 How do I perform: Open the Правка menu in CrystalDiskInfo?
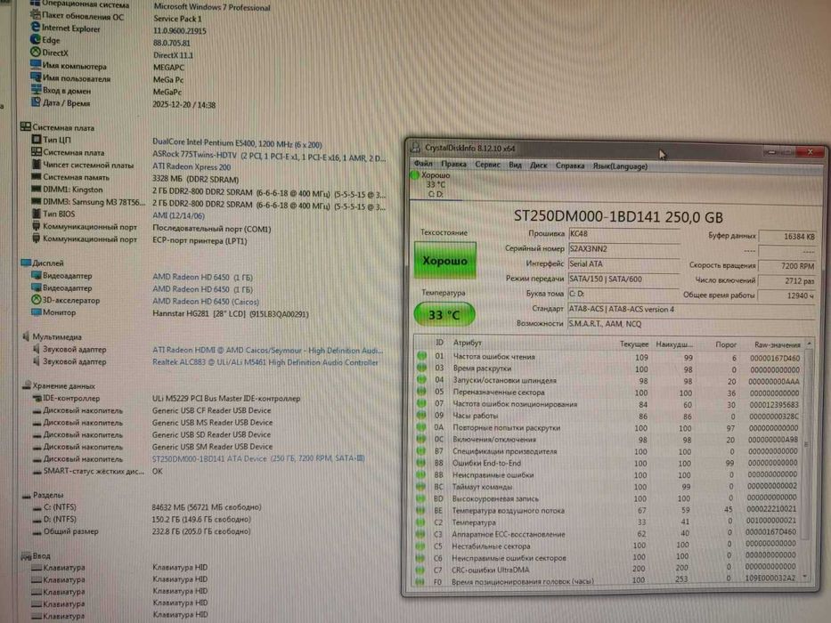[x=453, y=165]
